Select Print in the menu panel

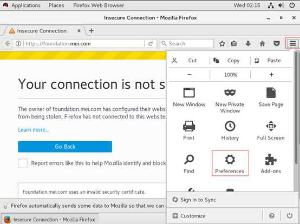tap(189, 131)
